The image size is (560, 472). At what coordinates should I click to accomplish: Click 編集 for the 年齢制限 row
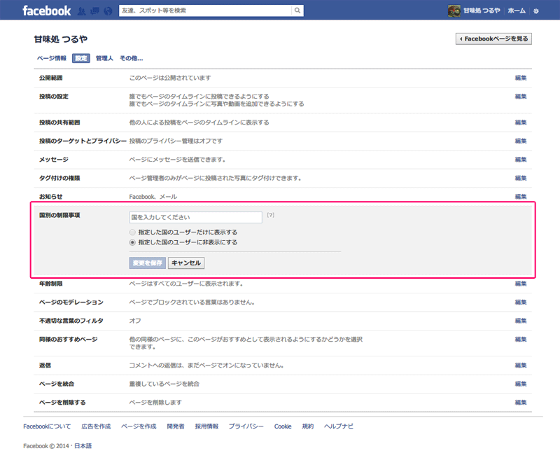point(521,284)
